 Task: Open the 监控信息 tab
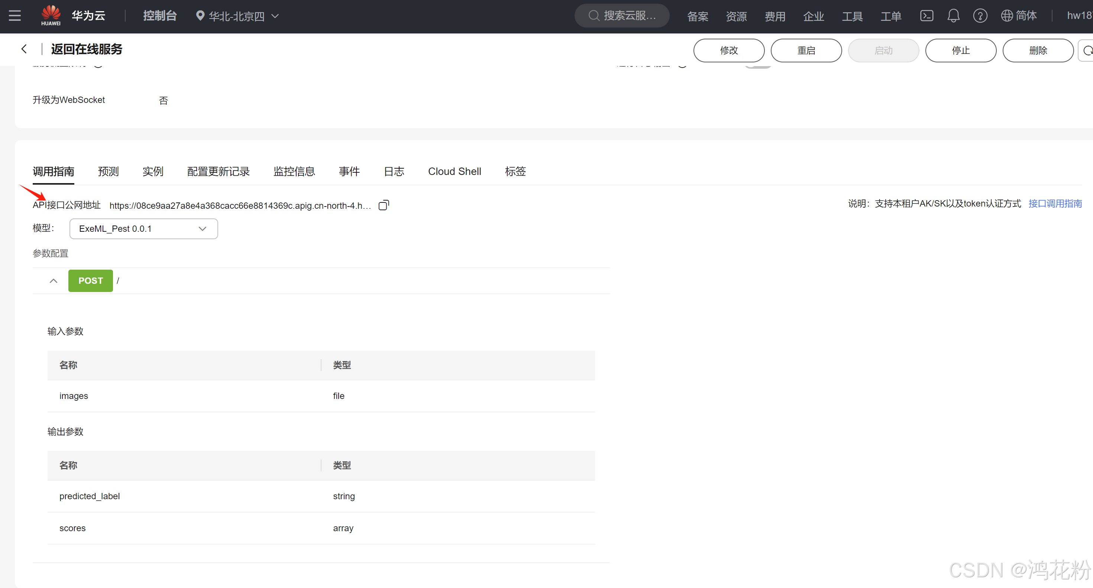(294, 171)
